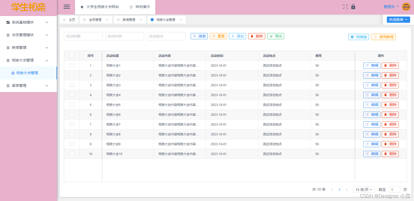Open the 管理员 user dropdown
Viewport: 414px width, 201px height.
coord(391,7)
